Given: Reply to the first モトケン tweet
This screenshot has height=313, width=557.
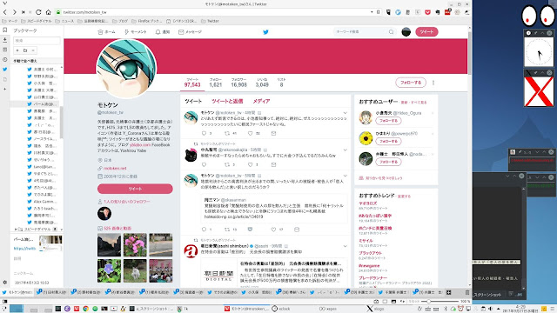Looking at the screenshot, I should coord(204,133).
